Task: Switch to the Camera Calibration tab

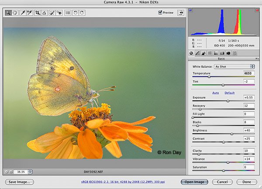Action: click(x=228, y=53)
